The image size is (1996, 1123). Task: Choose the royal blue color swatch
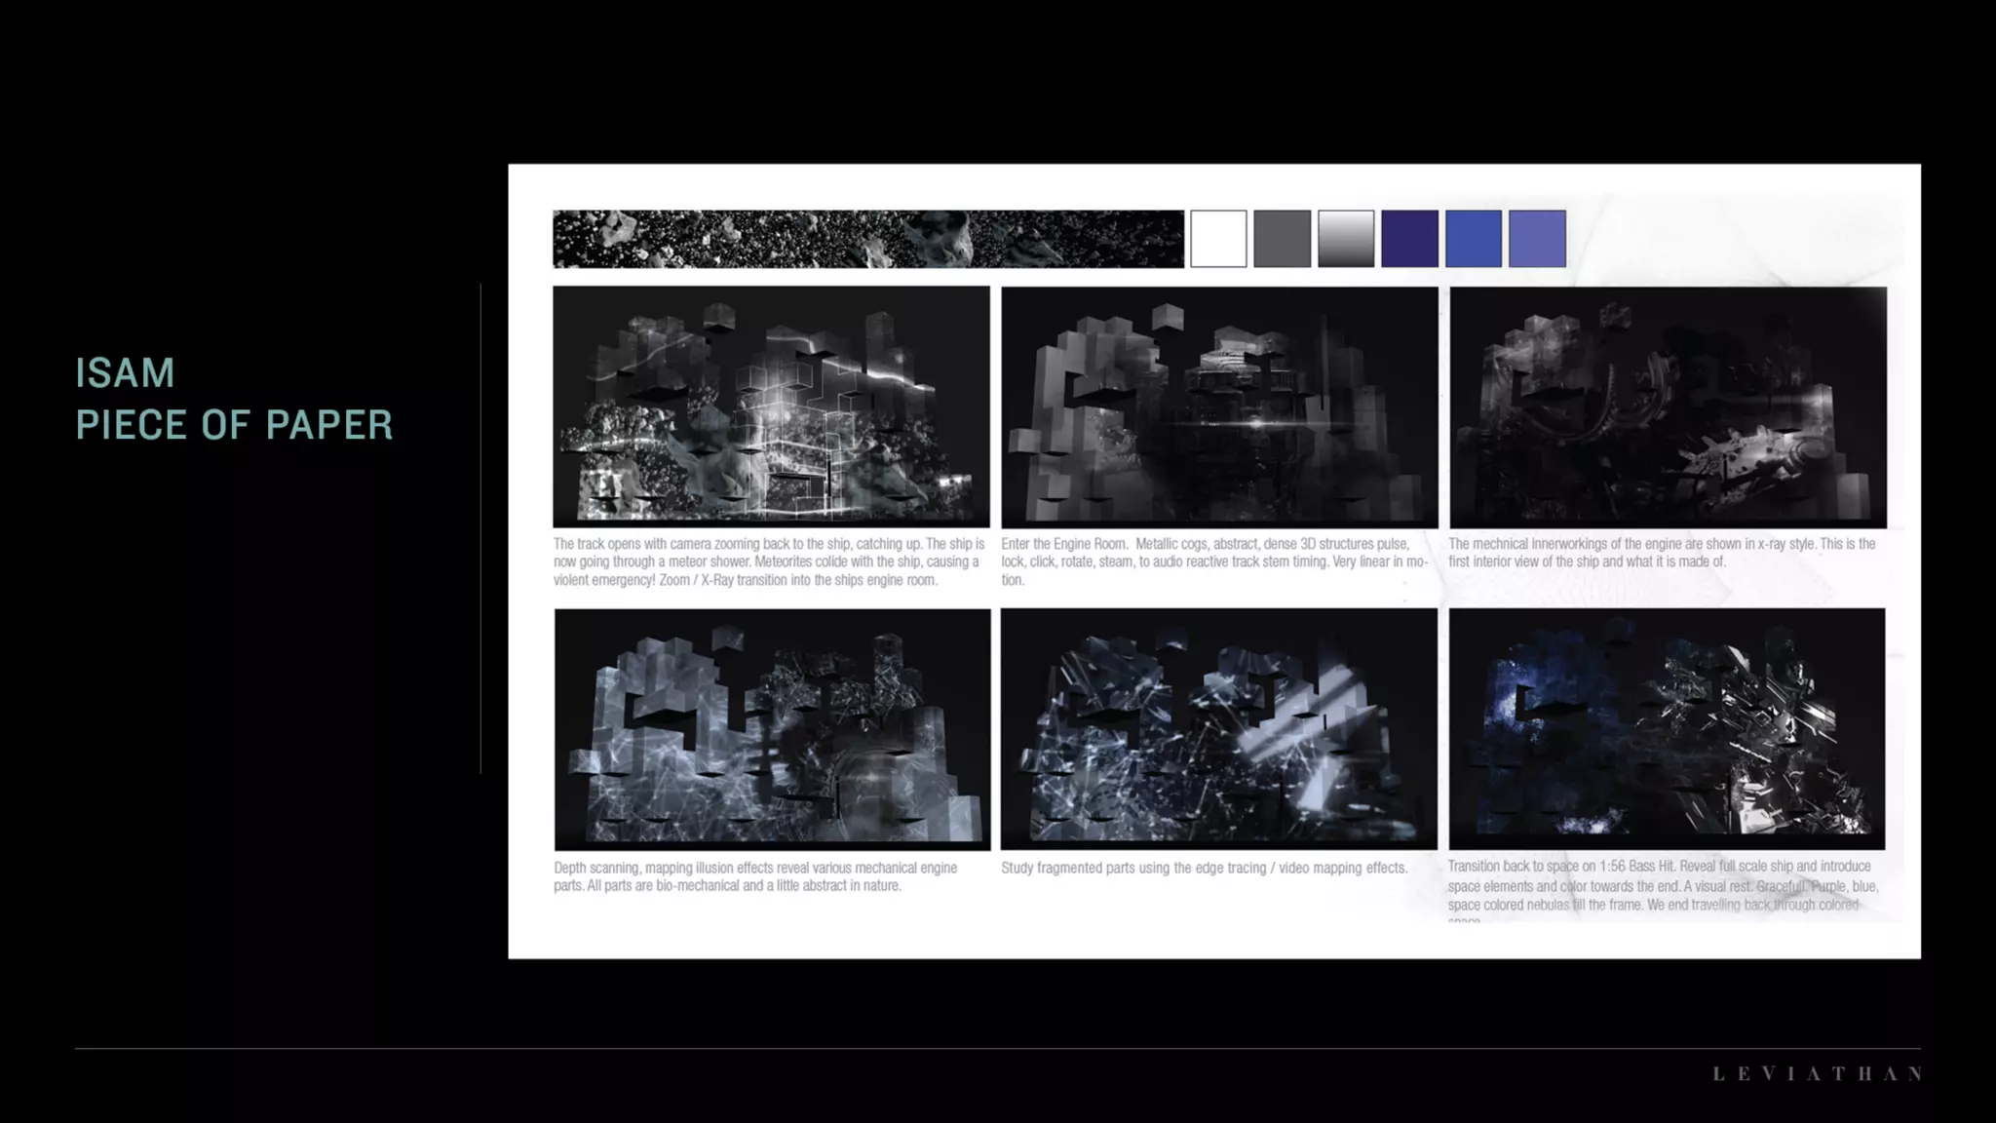[x=1473, y=239]
